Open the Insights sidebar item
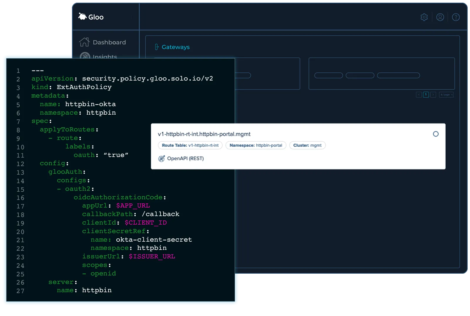 coord(105,56)
